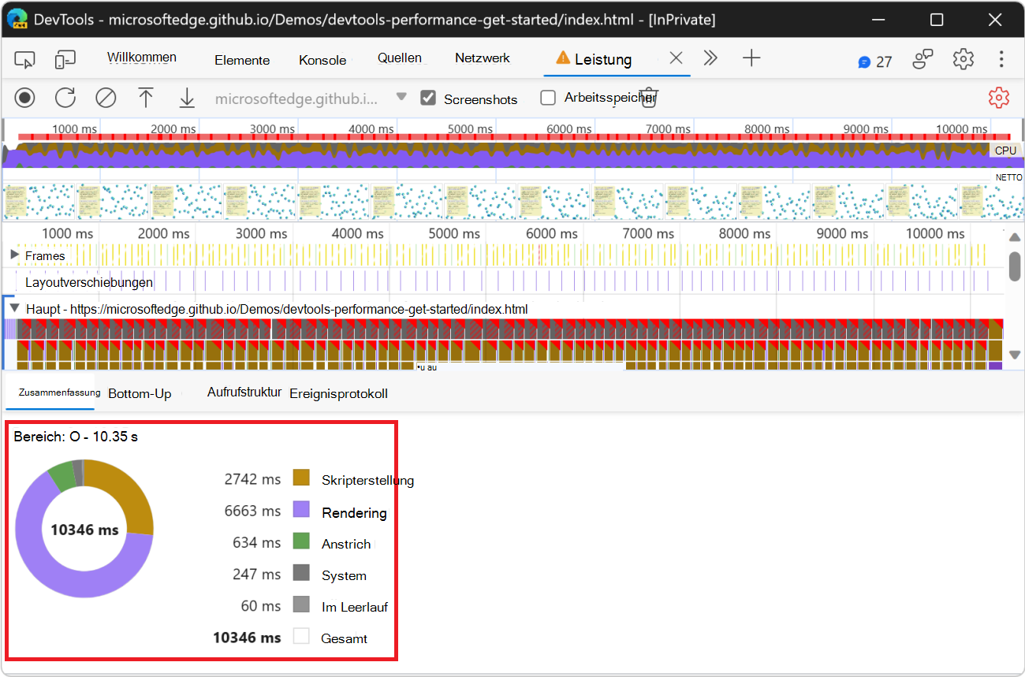This screenshot has width=1025, height=677.
Task: Click the Skripterstellung color swatch
Action: click(x=301, y=478)
